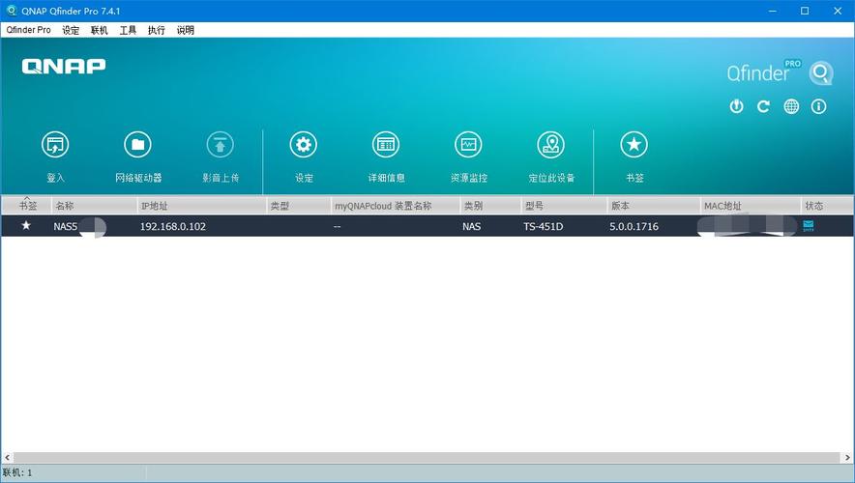
Task: Click the mail status icon in NAS row
Action: coord(809,225)
